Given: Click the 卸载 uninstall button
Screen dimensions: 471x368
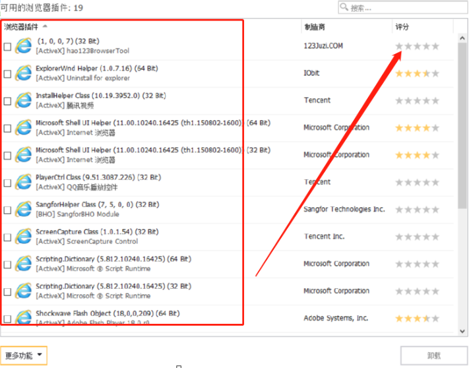Looking at the screenshot, I should click(x=434, y=355).
